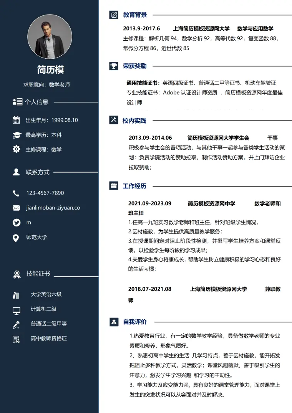Click the major 数学与应用数学
Image resolution: width=292 pixels, height=413 pixels.
255,28
